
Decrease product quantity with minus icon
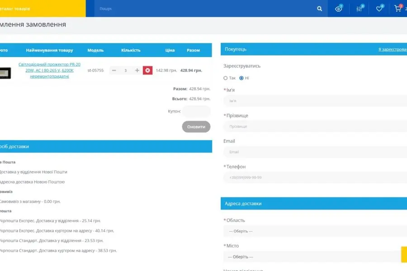click(x=114, y=70)
